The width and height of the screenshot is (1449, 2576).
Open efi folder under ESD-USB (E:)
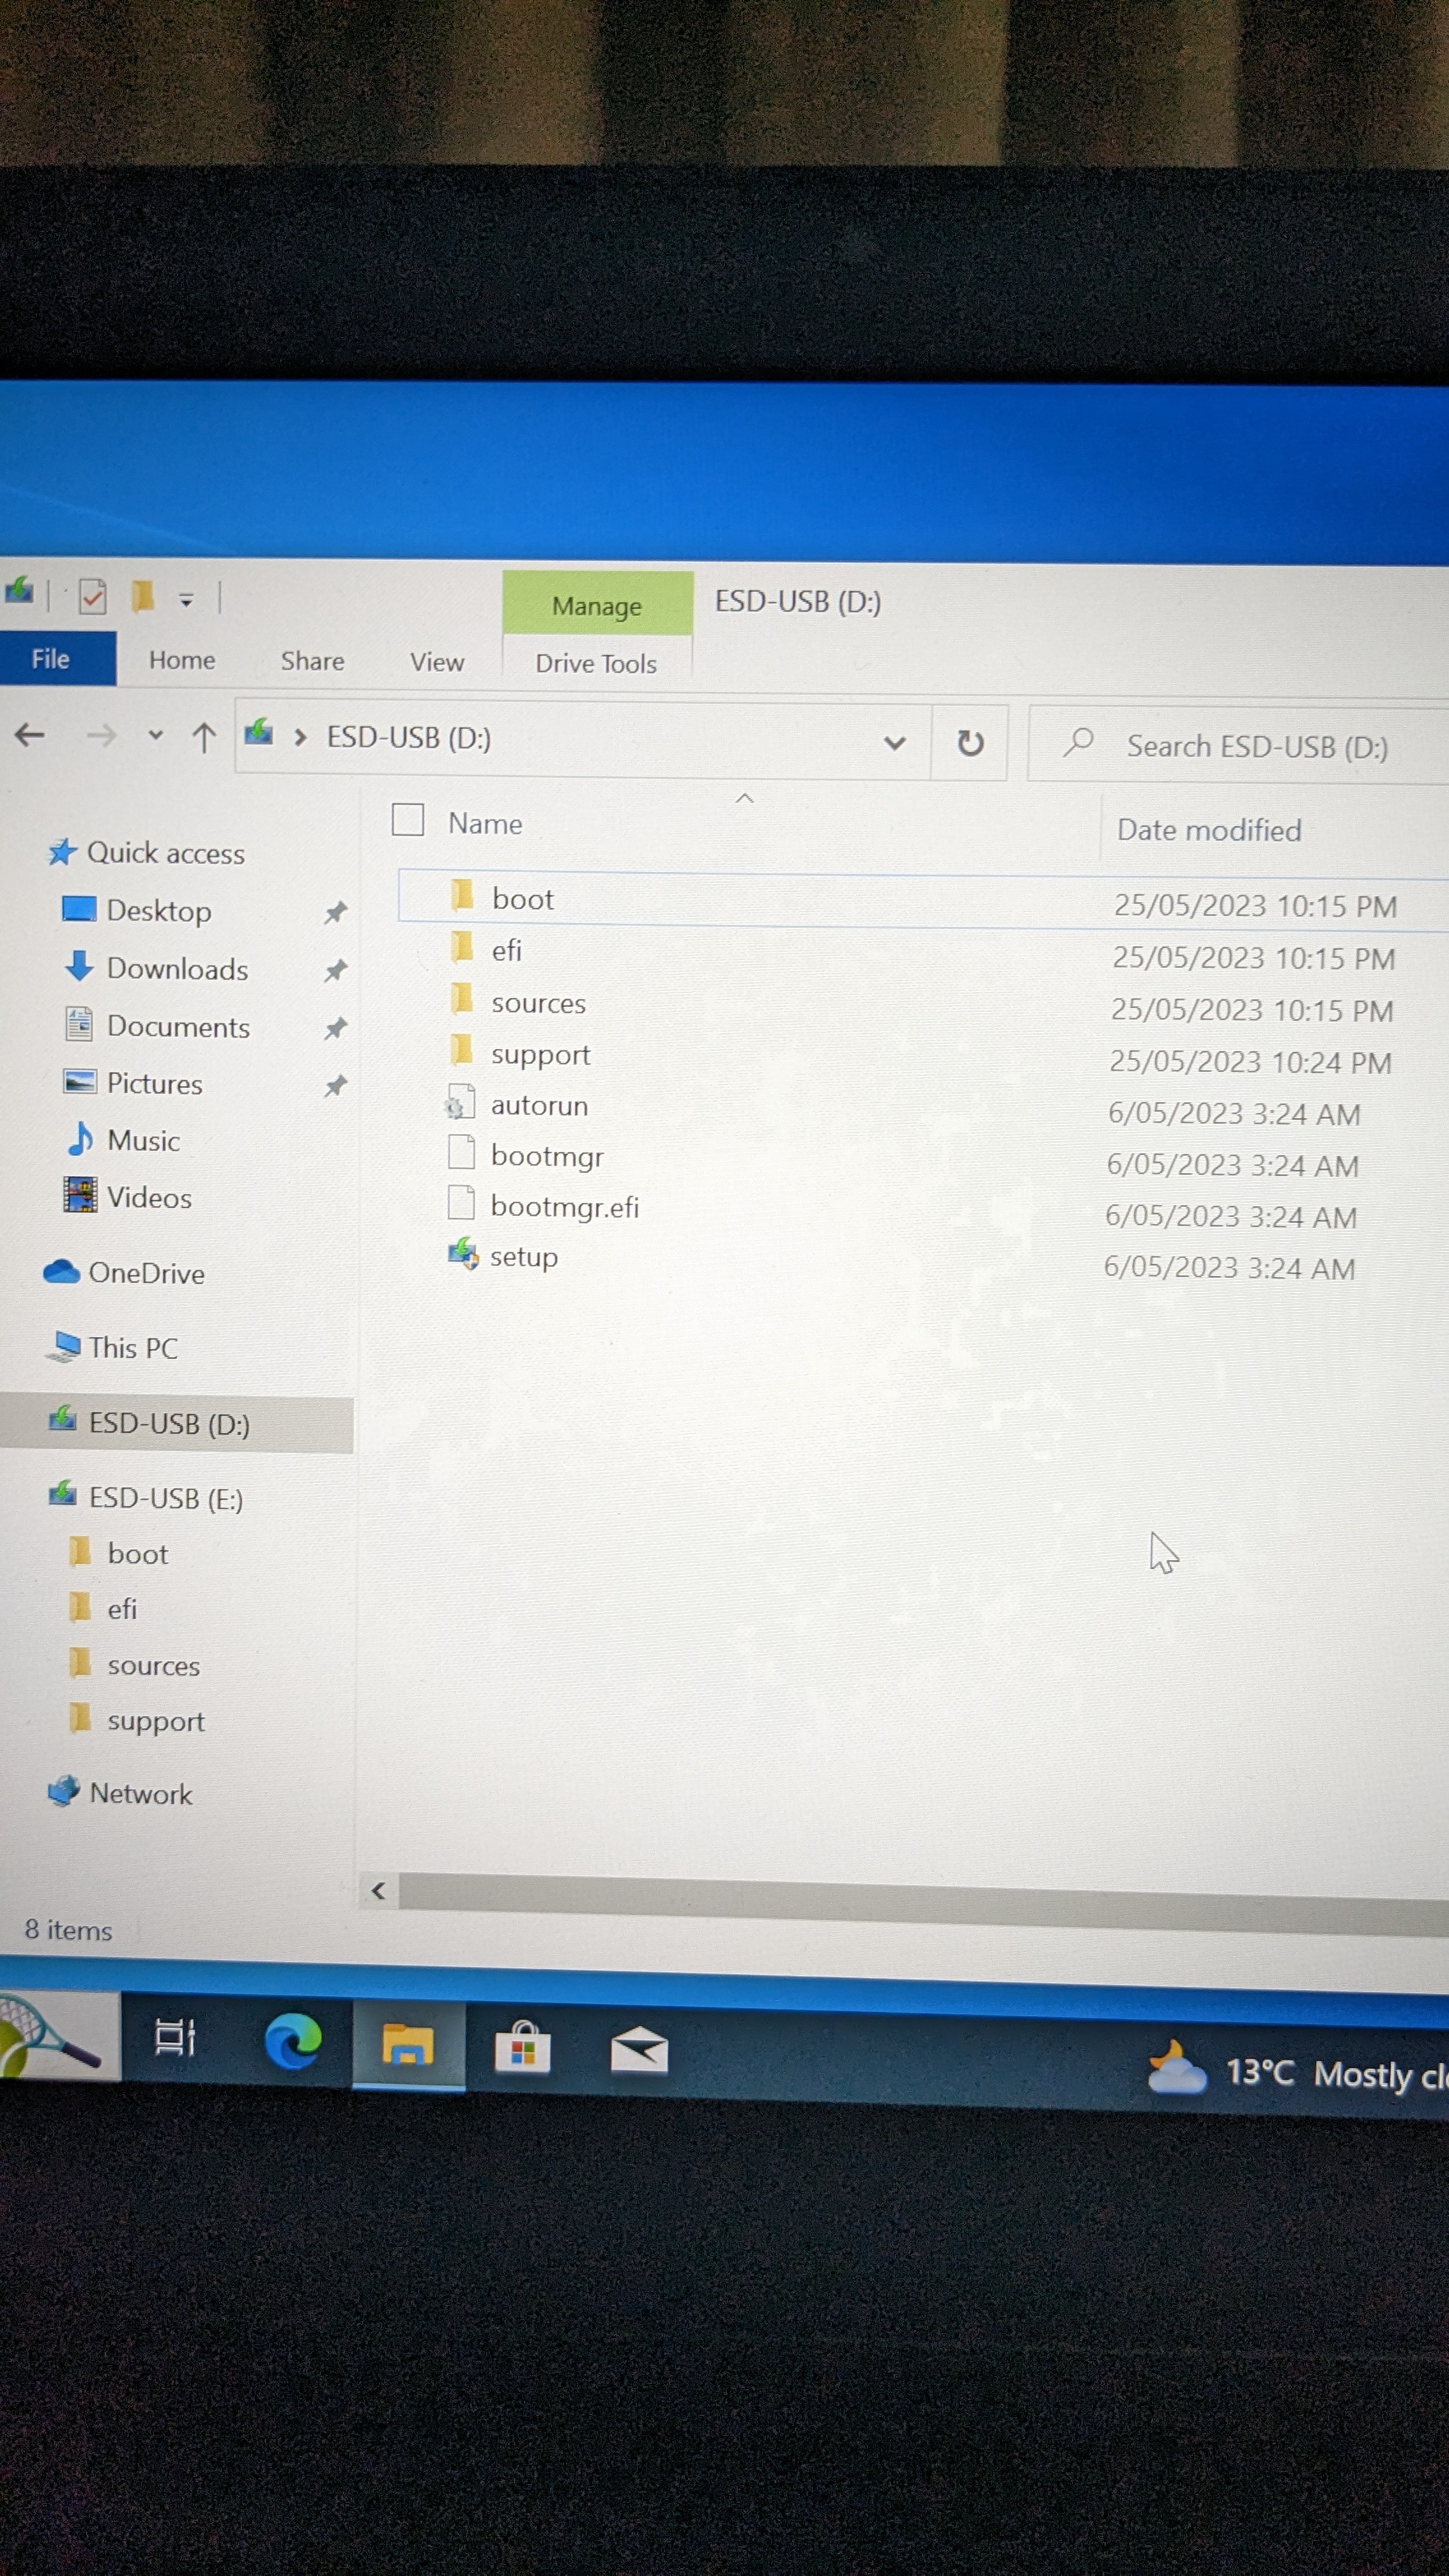(121, 1609)
